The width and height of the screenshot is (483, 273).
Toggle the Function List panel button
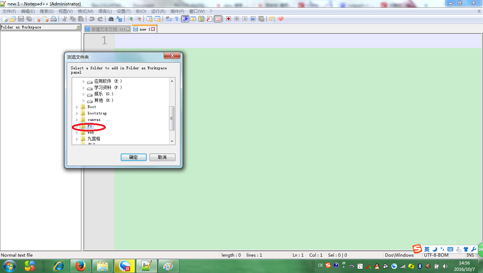(210, 19)
